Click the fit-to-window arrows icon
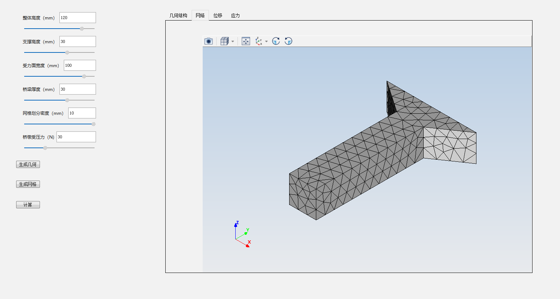Screen dimensions: 560x299 click(246, 41)
